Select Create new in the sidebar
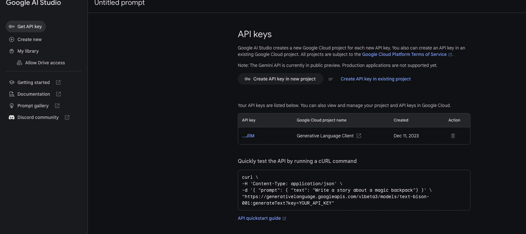This screenshot has width=526, height=234. click(x=29, y=39)
